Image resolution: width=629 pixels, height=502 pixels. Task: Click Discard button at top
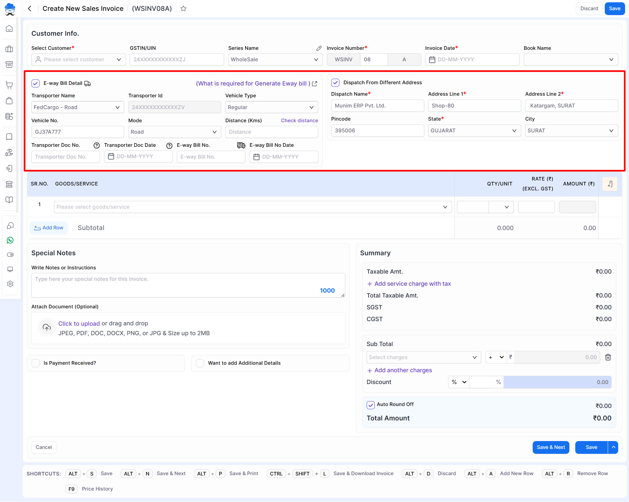589,9
